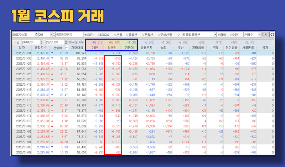Image resolution: width=285 pixels, height=167 pixels.
Task: Click the 거래대금 column header
Action: click(x=77, y=48)
